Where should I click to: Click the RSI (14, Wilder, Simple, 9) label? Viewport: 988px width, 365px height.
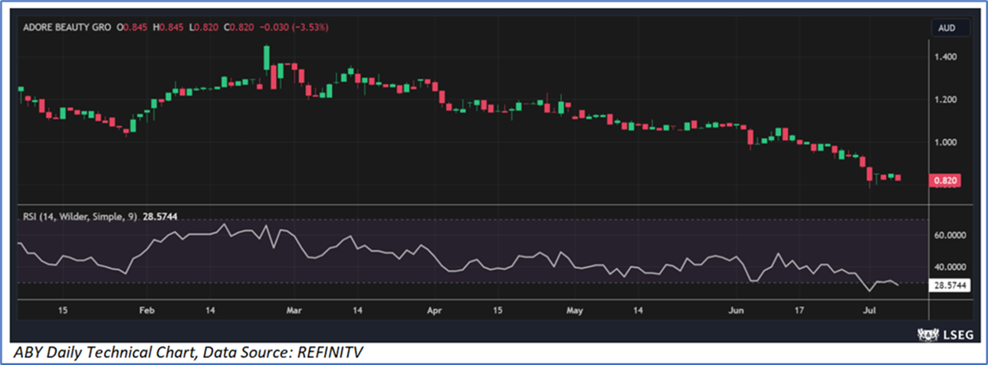point(80,217)
